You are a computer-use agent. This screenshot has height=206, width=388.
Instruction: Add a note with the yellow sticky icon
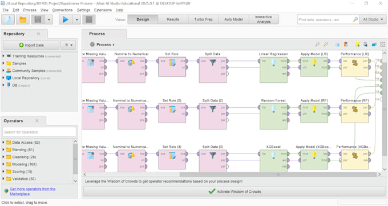tap(357, 45)
